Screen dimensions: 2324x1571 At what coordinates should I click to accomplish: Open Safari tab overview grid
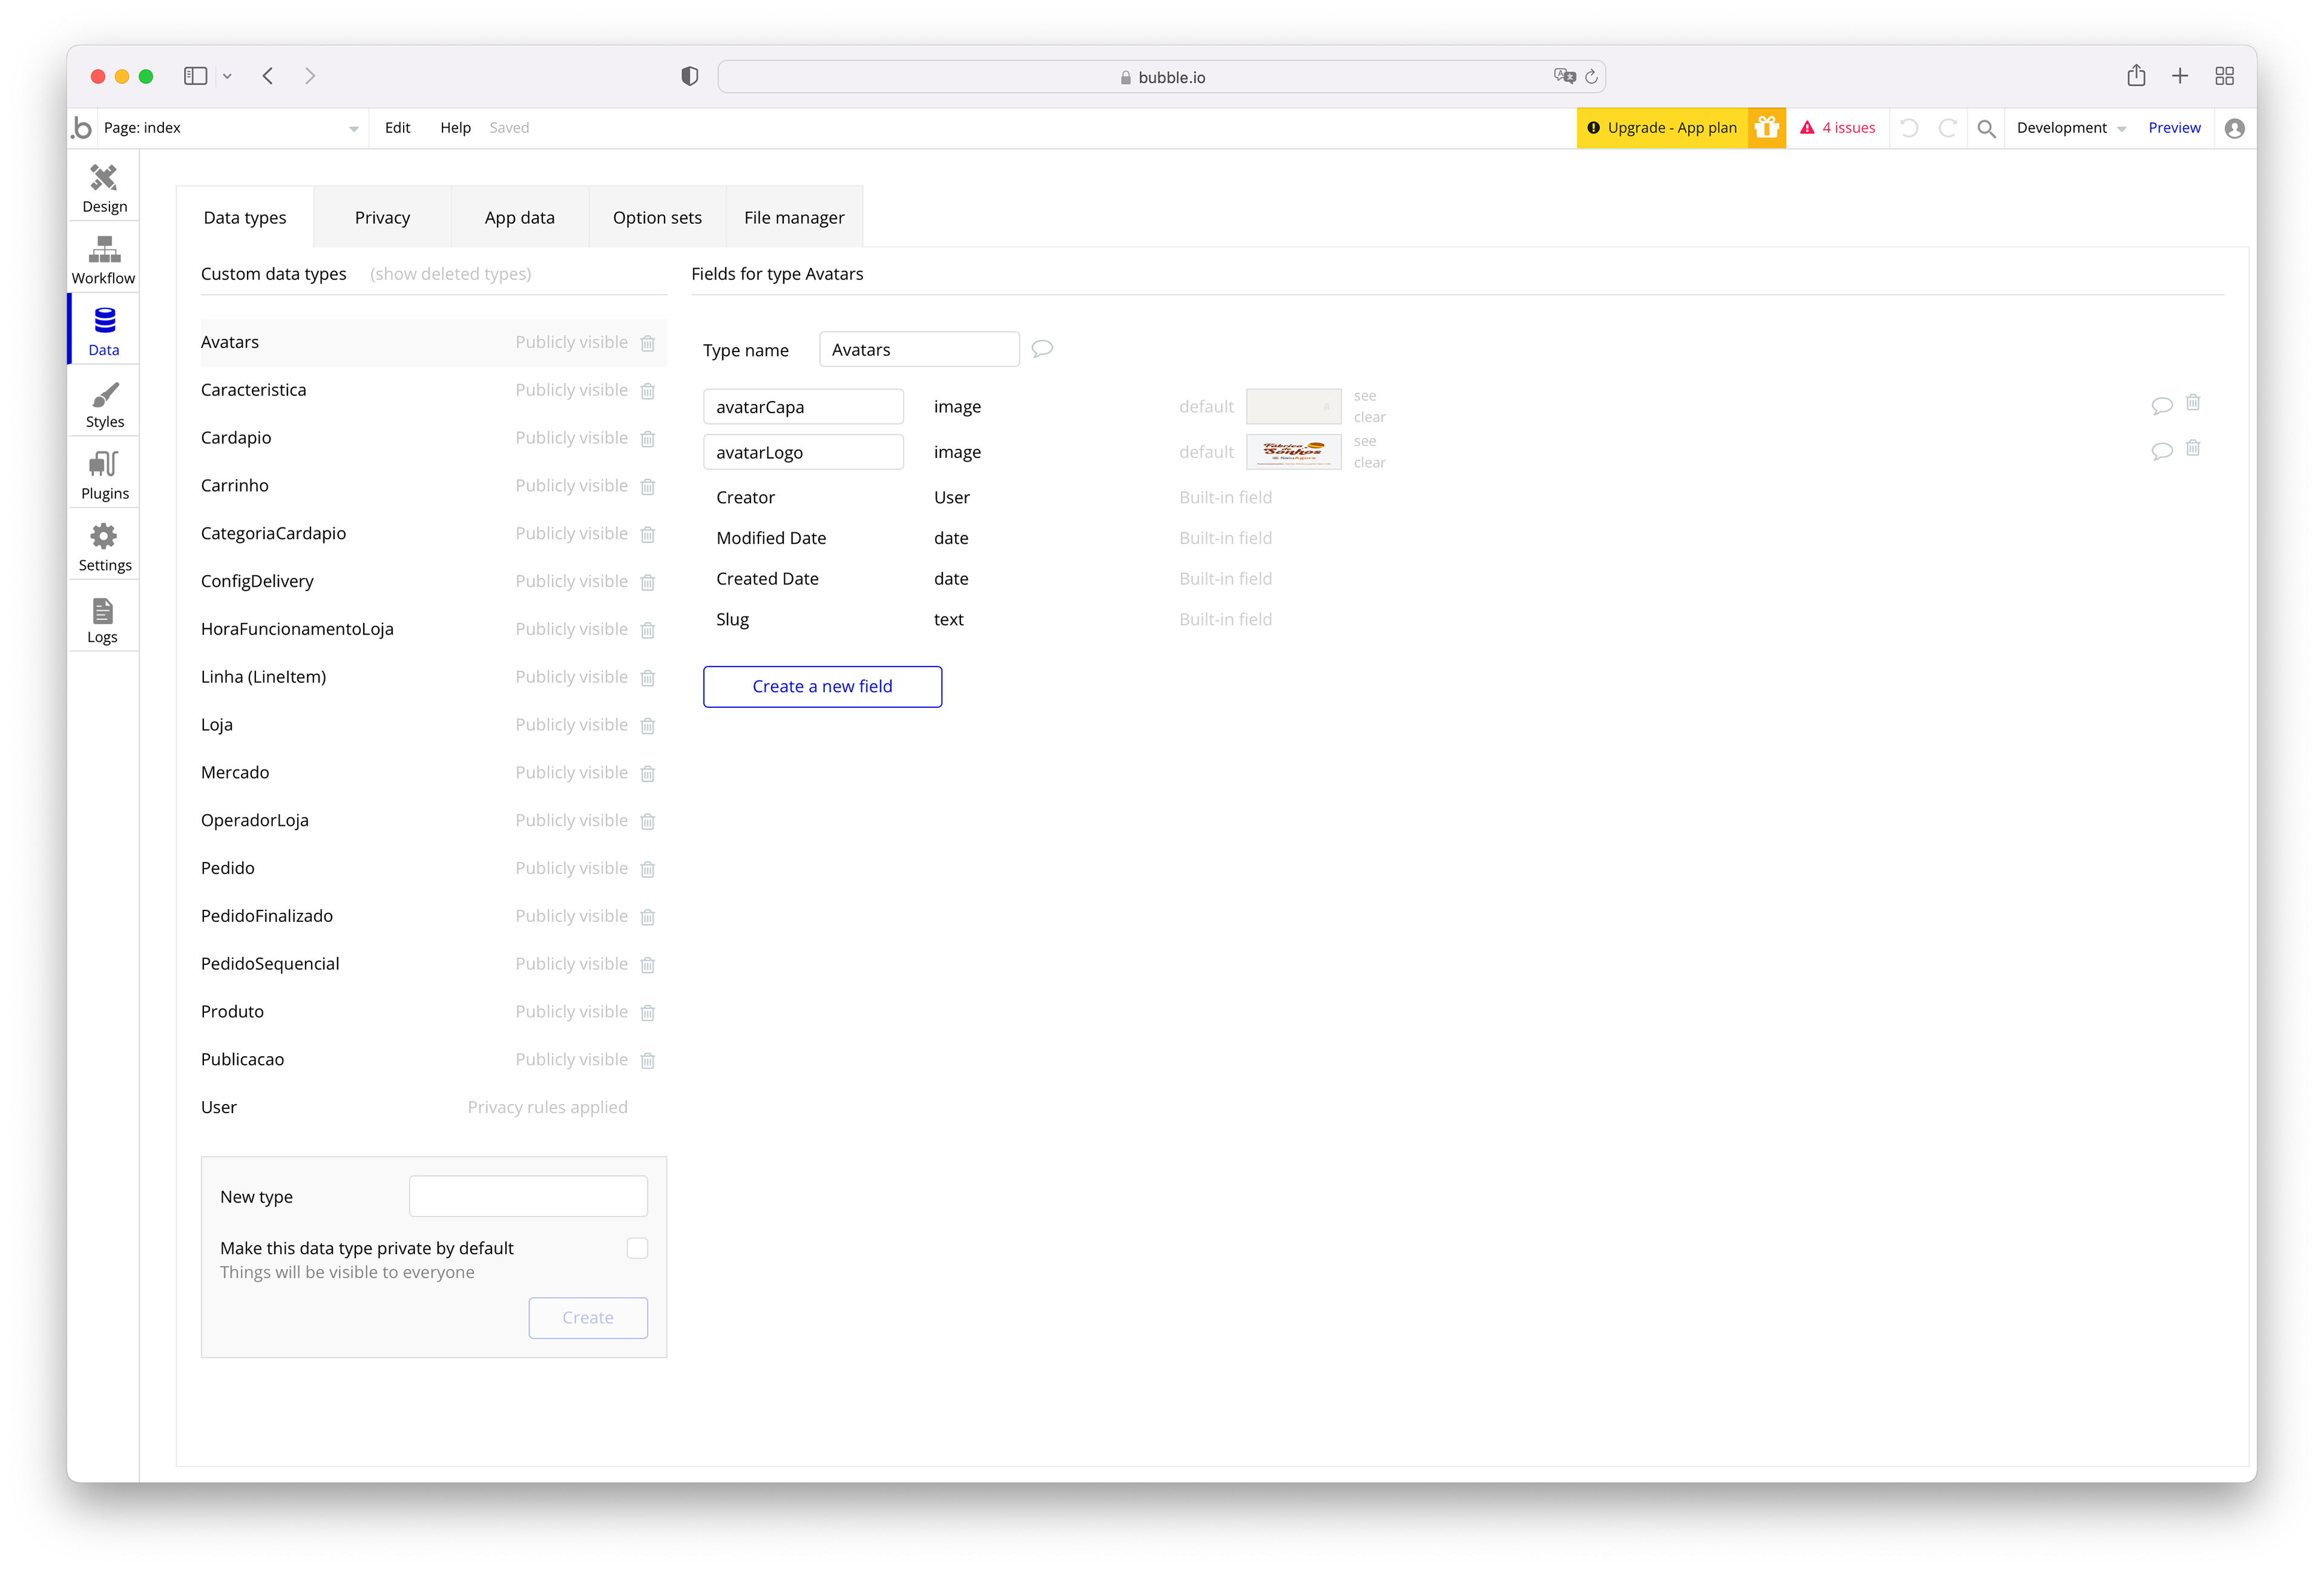tap(2225, 76)
